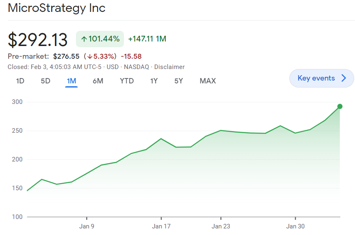Viewport: 355px width, 235px height.
Task: Select the 5D time range tab
Action: click(x=46, y=81)
